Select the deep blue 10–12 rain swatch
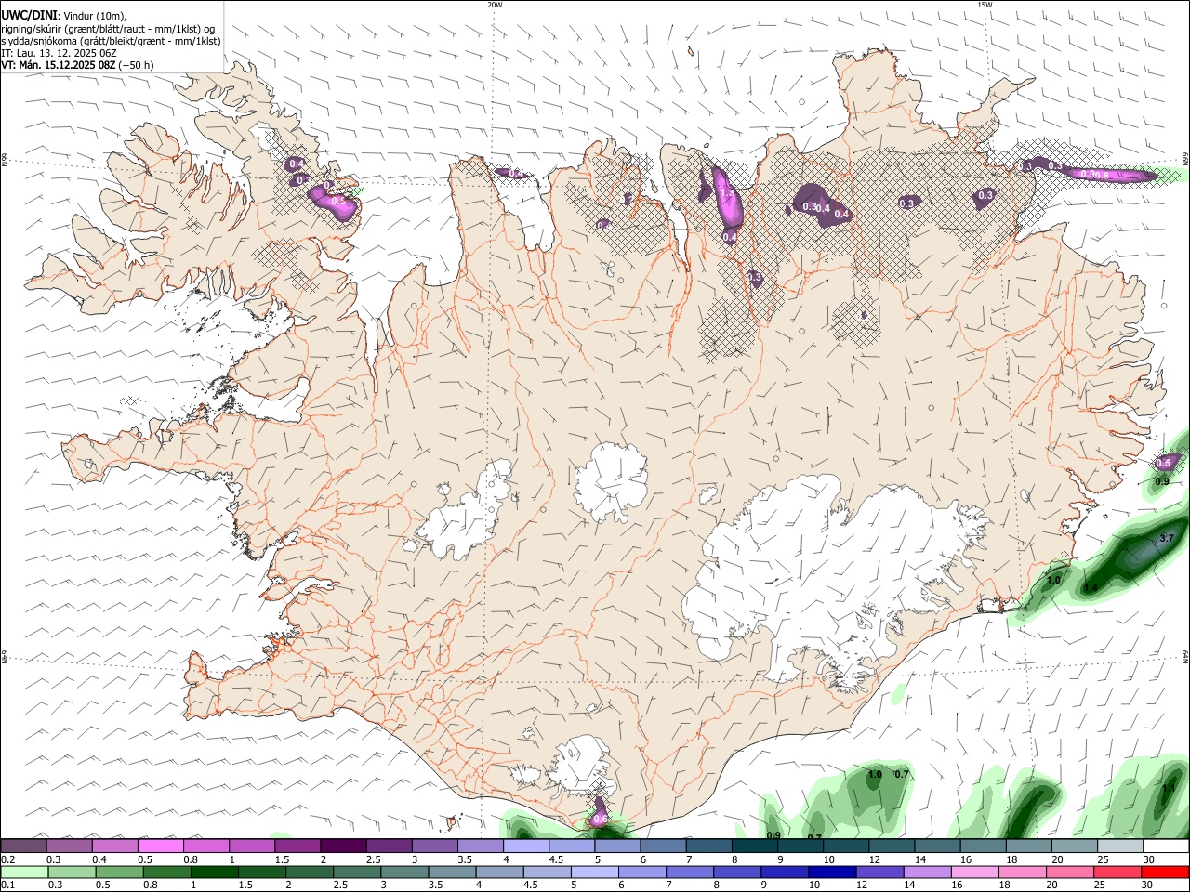The image size is (1190, 892). pos(831,872)
